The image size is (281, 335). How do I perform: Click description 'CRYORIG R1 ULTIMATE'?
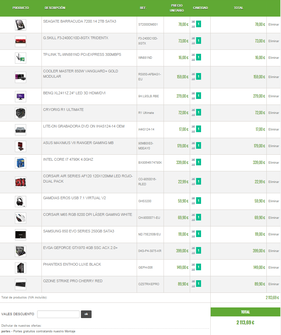pyautogui.click(x=63, y=110)
